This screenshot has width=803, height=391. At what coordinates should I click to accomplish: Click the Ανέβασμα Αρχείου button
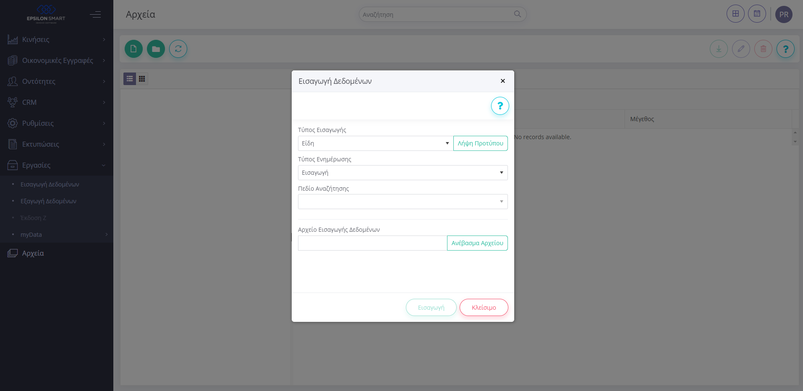477,243
